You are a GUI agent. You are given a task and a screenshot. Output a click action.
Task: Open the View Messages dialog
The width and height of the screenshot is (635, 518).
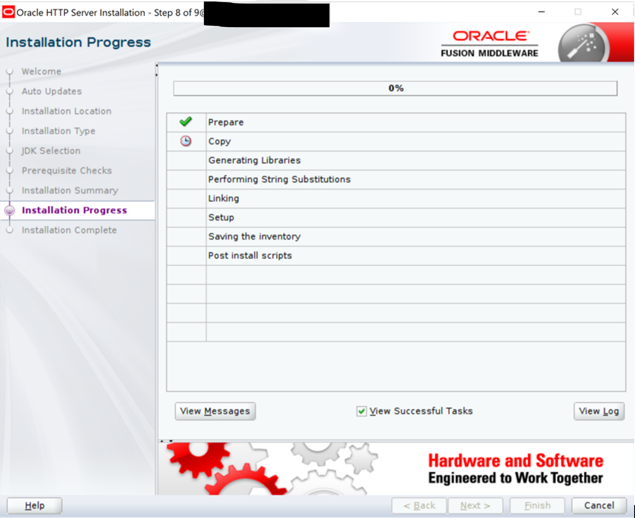click(215, 411)
